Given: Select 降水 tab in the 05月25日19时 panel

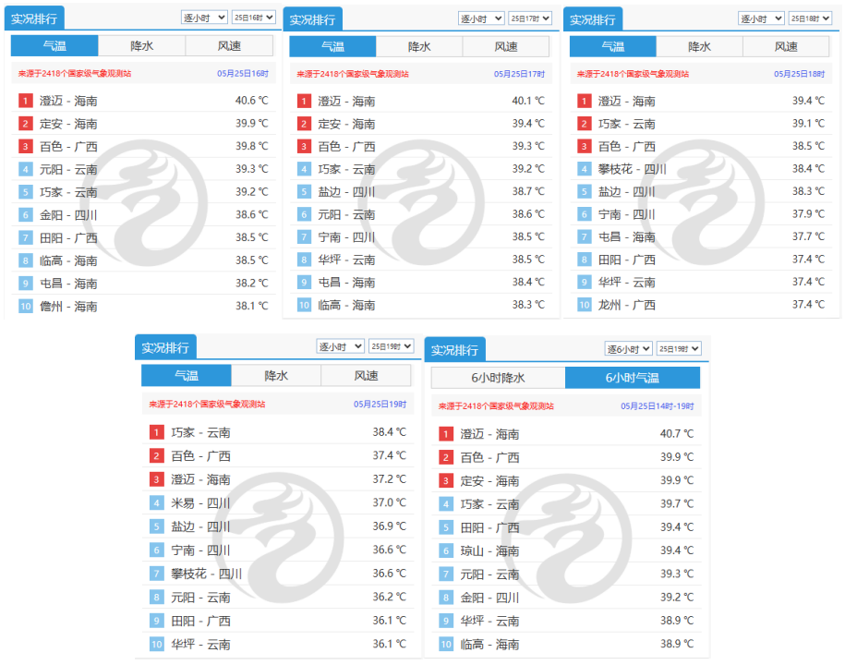Looking at the screenshot, I should point(276,376).
